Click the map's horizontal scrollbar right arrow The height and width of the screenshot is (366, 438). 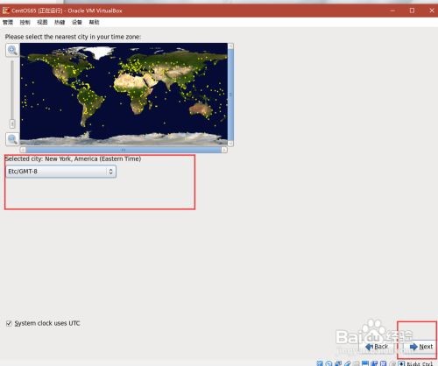224,150
